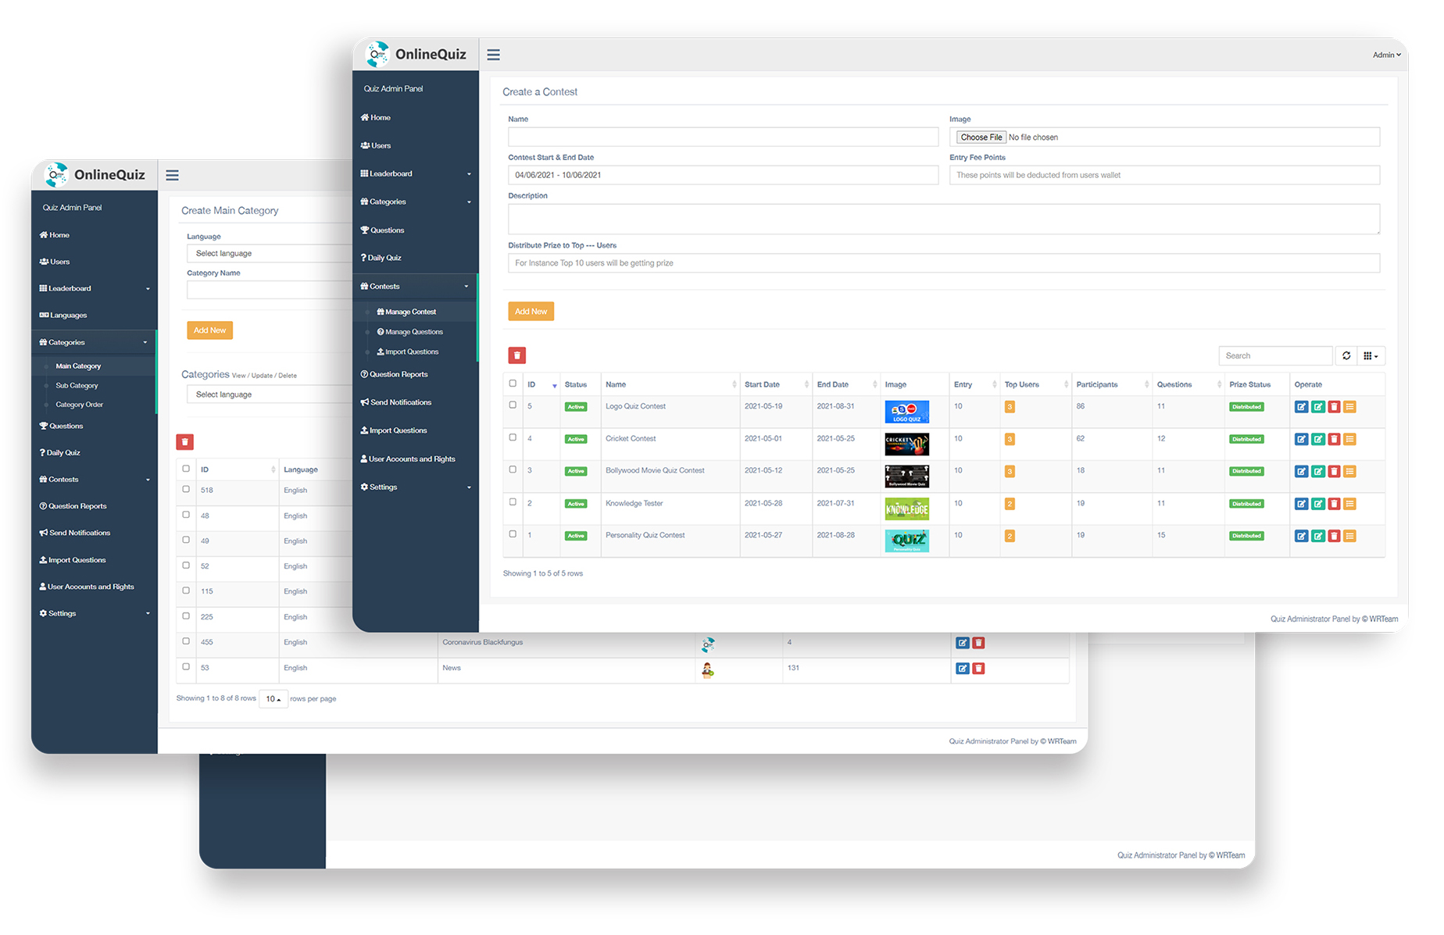
Task: Click the Logo Quiz contest image thumbnail
Action: tap(906, 412)
